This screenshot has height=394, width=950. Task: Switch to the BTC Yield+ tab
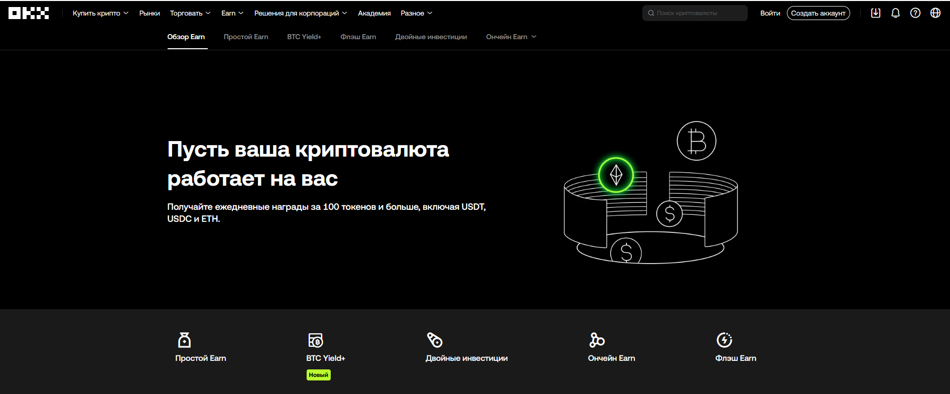point(304,37)
